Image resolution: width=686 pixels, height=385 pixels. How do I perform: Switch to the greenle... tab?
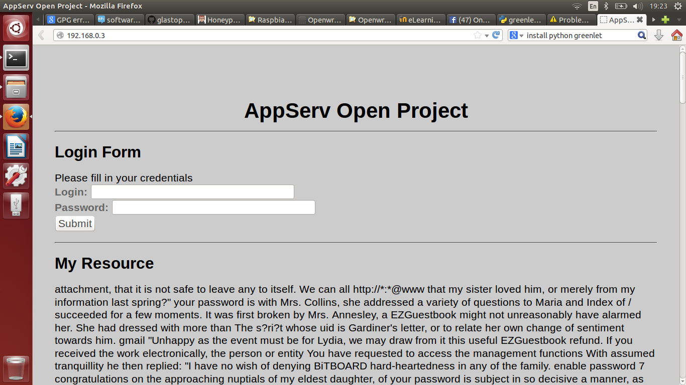click(x=521, y=20)
